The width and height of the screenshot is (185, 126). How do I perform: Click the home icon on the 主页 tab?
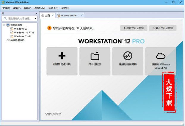click(x=43, y=15)
